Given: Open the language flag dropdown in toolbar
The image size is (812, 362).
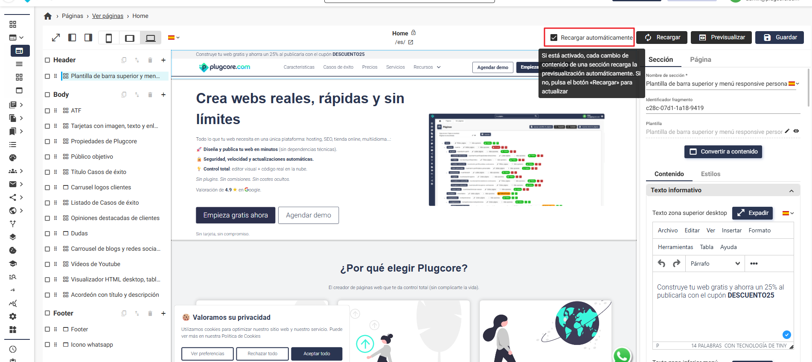Looking at the screenshot, I should [174, 38].
